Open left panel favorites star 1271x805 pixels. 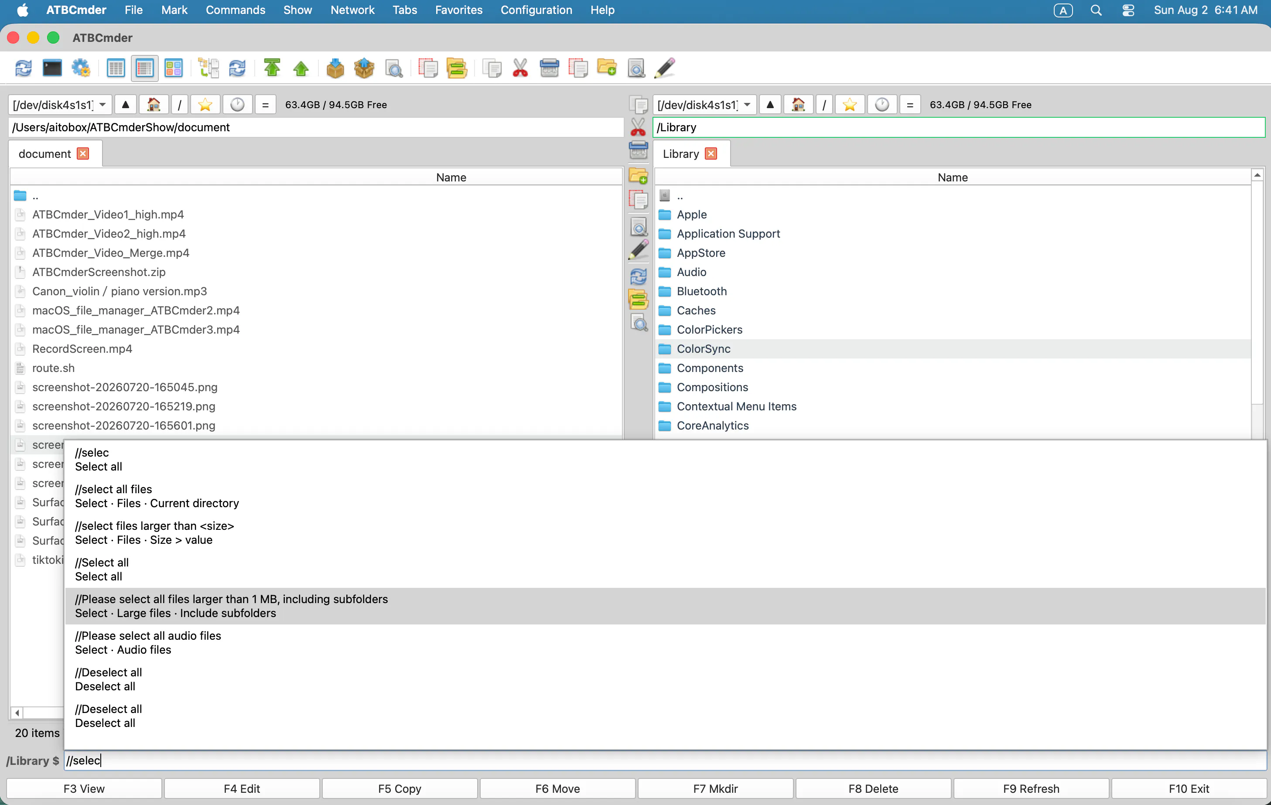click(205, 105)
